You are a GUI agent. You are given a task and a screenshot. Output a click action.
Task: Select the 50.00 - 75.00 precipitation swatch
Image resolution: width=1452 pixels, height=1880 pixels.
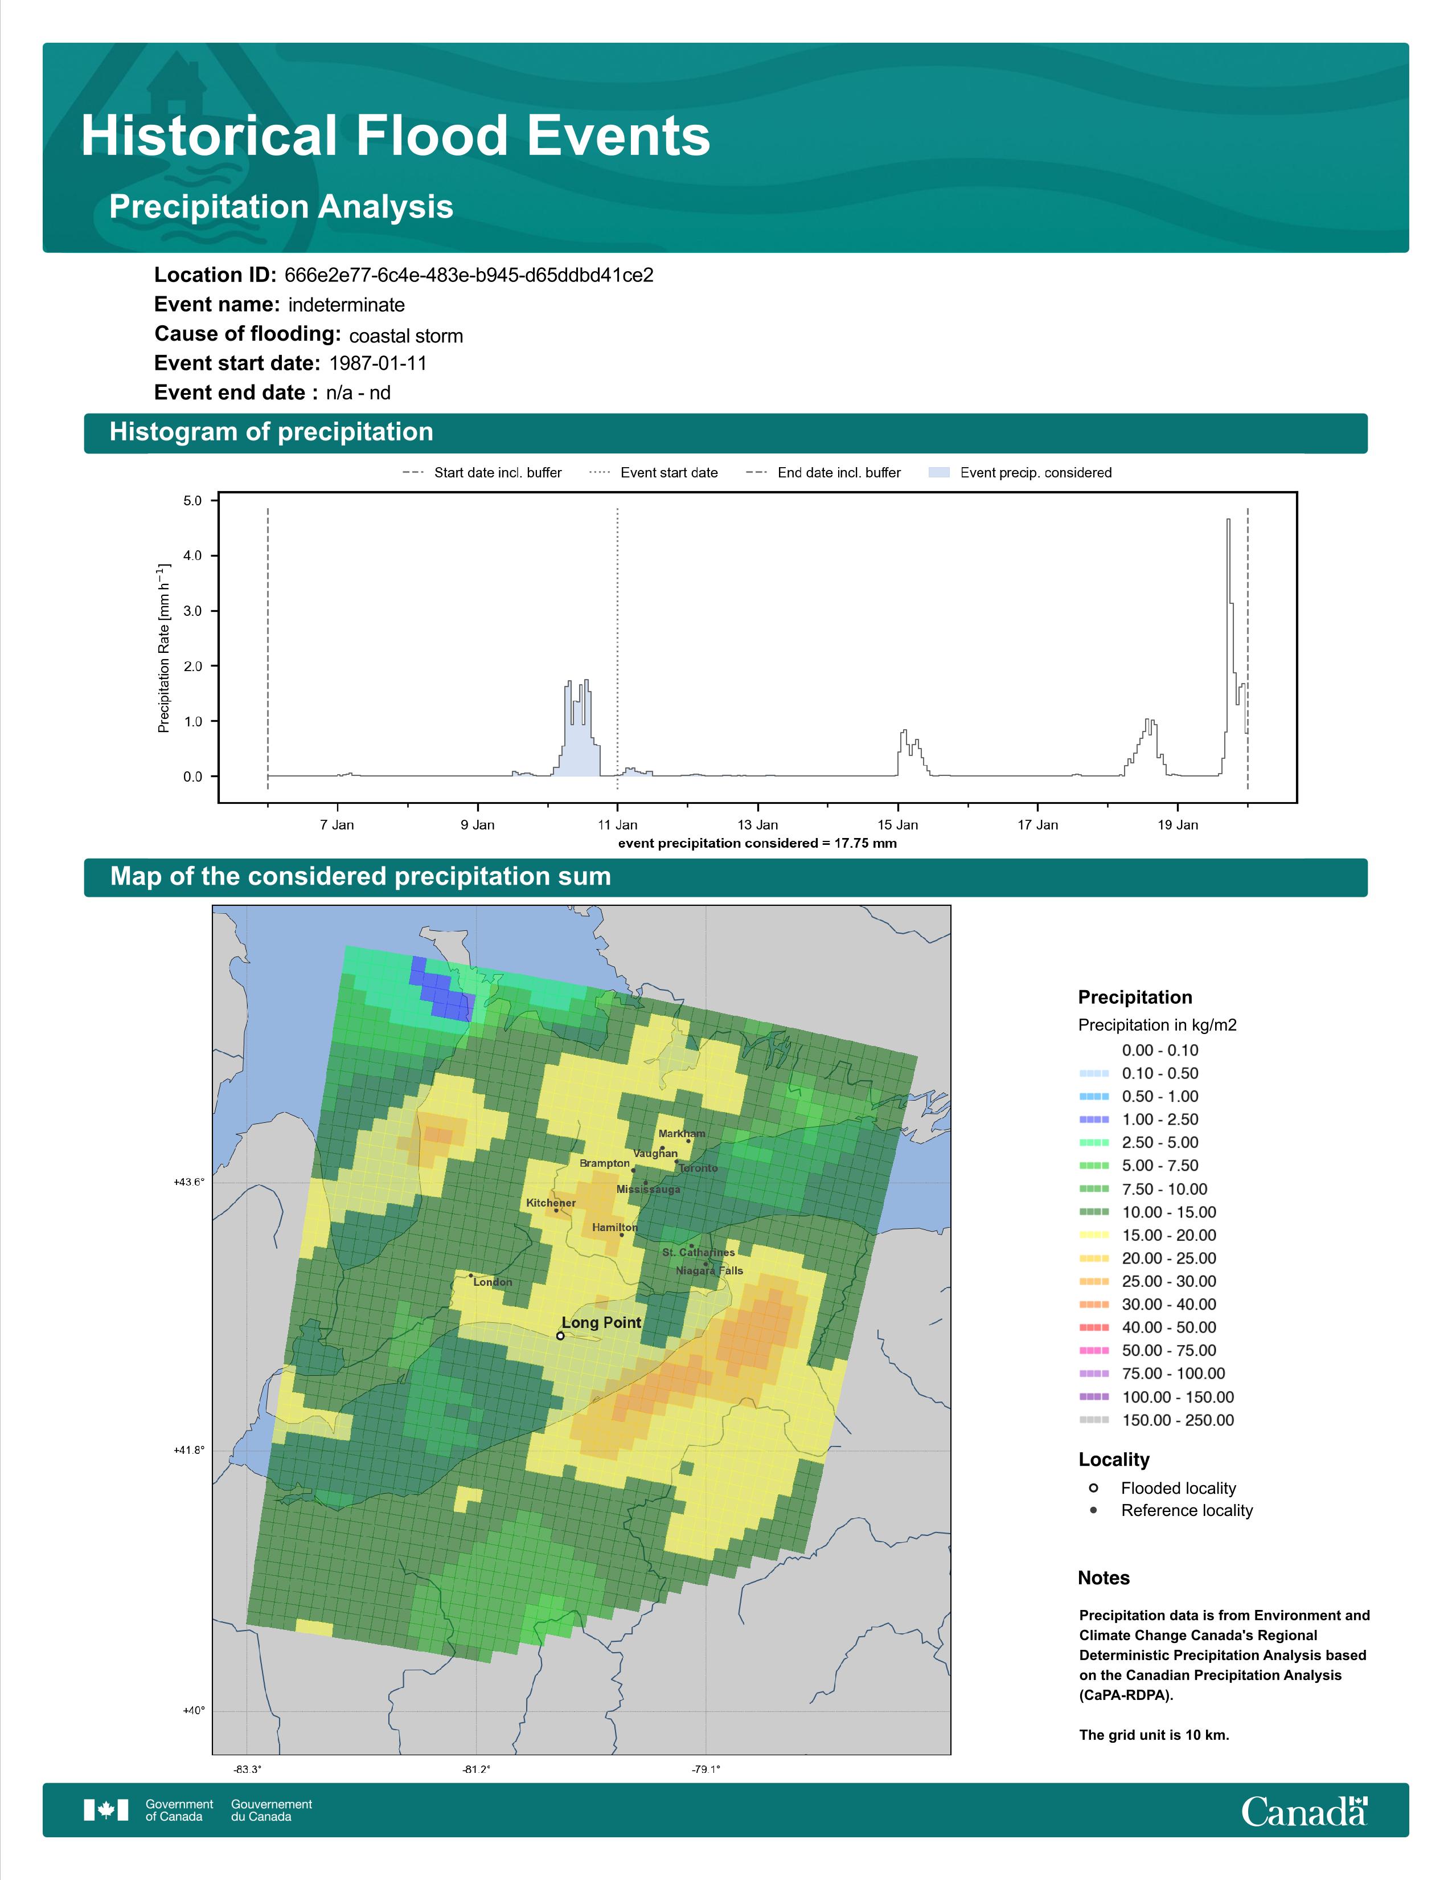click(x=1093, y=1351)
